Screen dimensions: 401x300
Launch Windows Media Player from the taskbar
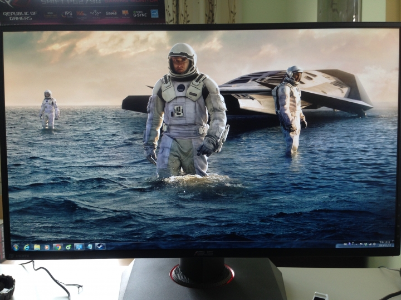tap(47, 247)
